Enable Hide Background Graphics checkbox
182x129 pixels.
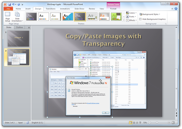coord(140,19)
